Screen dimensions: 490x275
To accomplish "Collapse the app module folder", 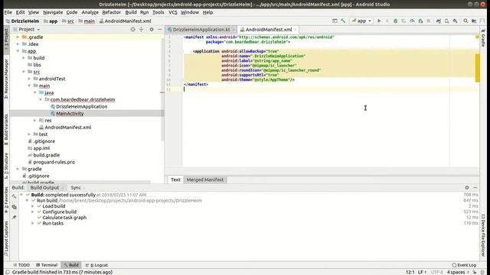I will [x=18, y=51].
